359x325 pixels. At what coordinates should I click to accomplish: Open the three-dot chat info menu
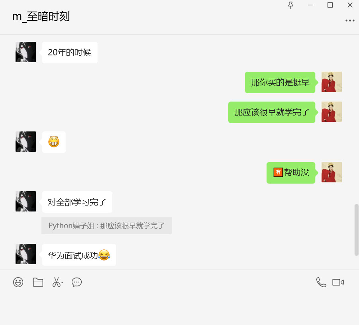350,21
